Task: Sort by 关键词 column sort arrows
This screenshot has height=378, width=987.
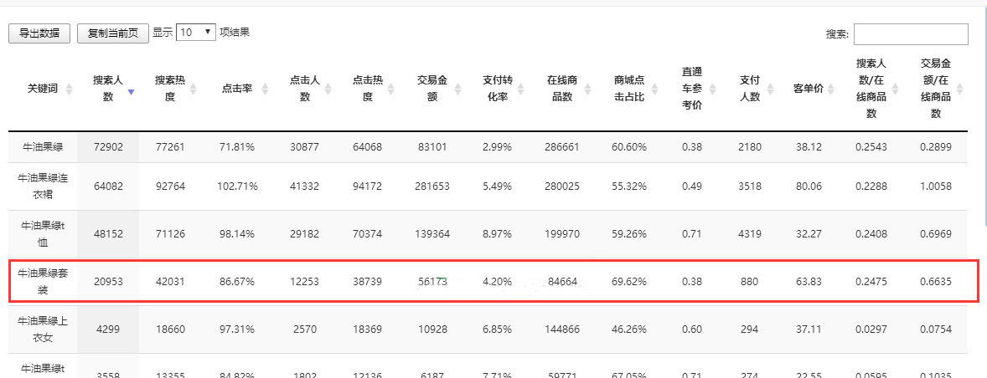Action: point(70,89)
